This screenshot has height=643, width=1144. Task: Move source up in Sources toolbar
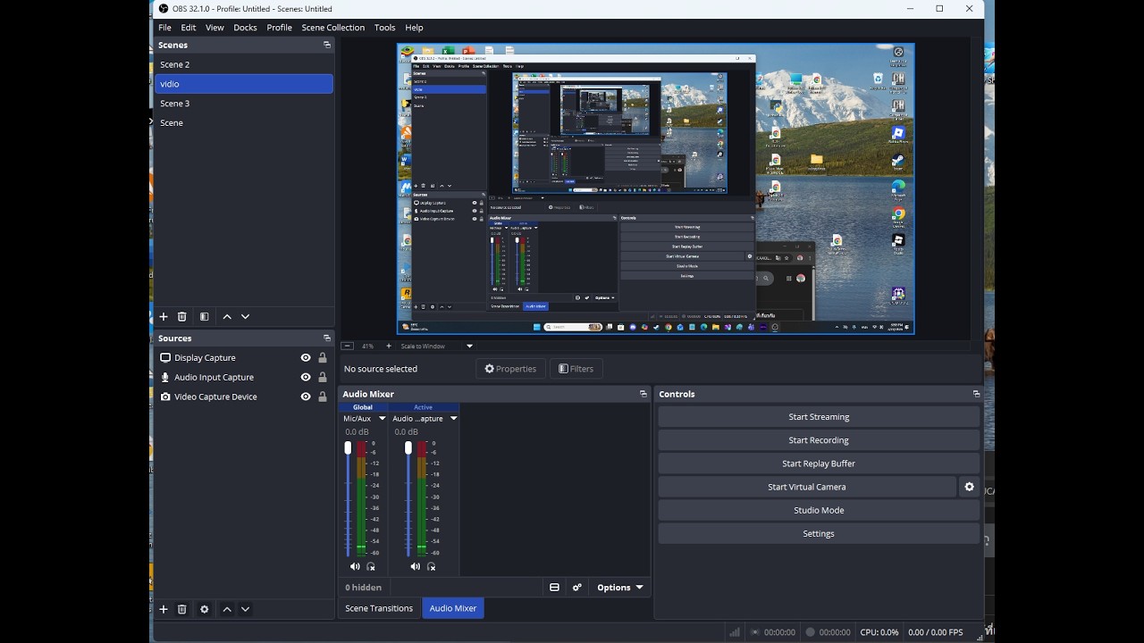tap(227, 609)
